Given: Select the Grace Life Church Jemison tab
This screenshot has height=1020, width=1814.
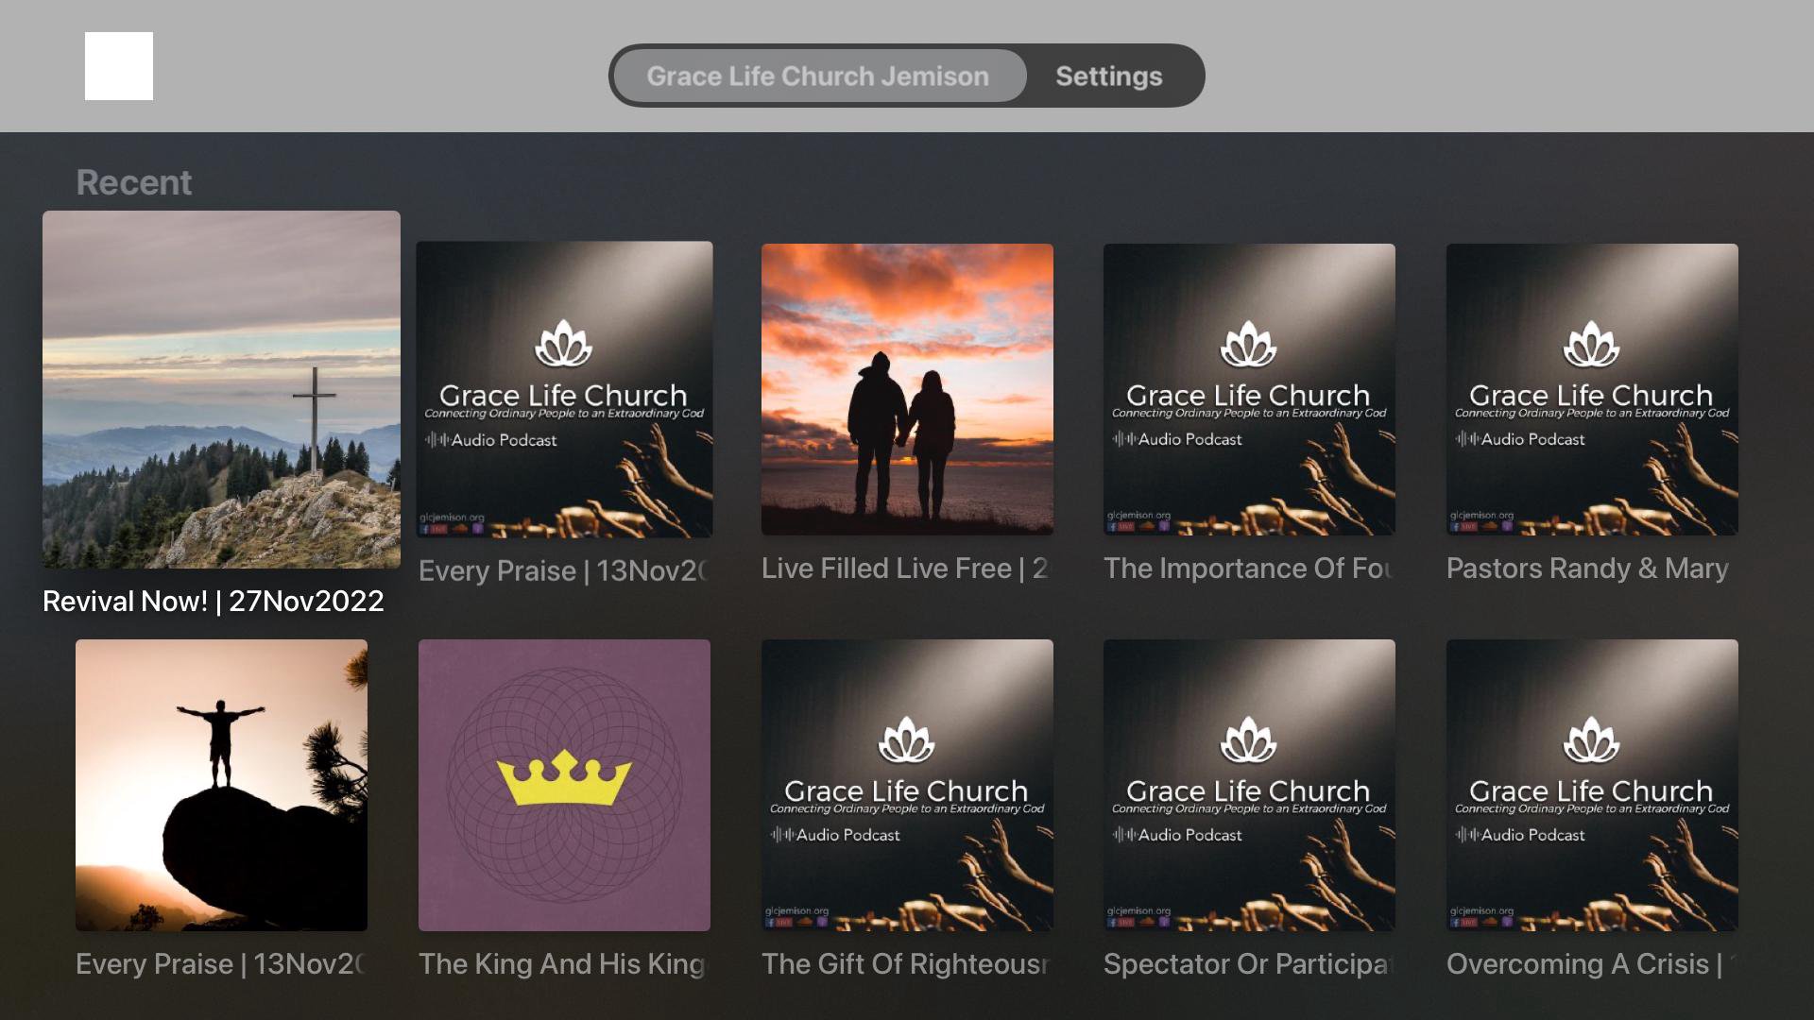Looking at the screenshot, I should (818, 76).
